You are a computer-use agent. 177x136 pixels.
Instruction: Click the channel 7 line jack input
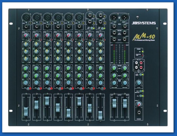pyautogui.click(x=90, y=15)
